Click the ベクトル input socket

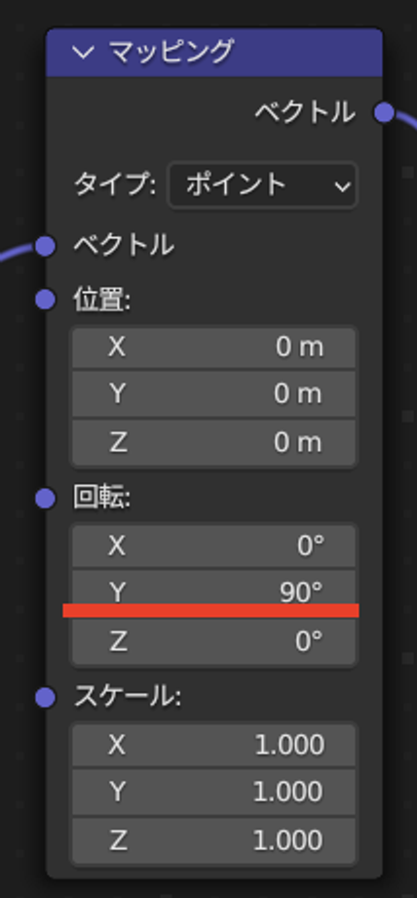(x=45, y=246)
